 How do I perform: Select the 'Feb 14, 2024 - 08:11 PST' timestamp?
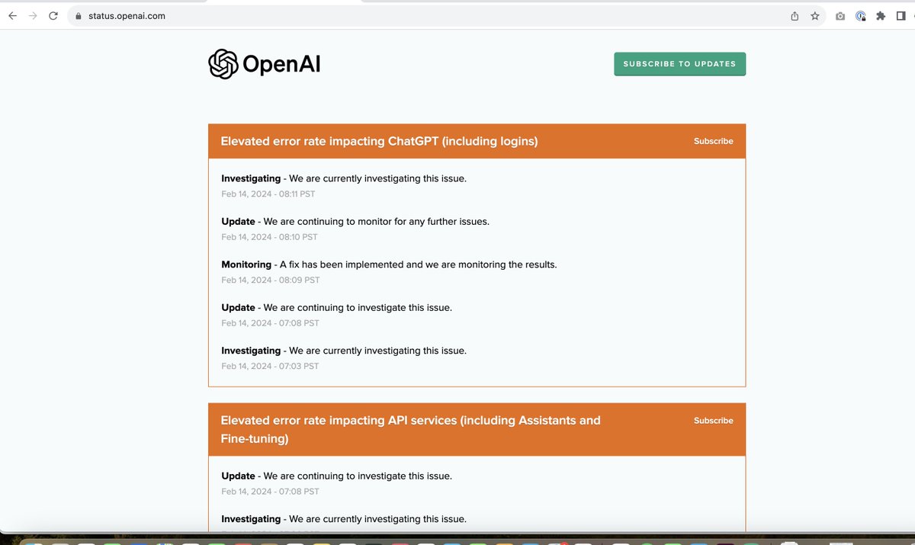tap(268, 194)
